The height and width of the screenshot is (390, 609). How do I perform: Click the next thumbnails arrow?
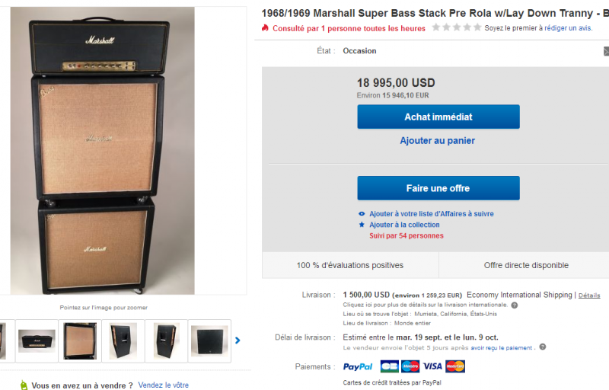click(x=238, y=340)
